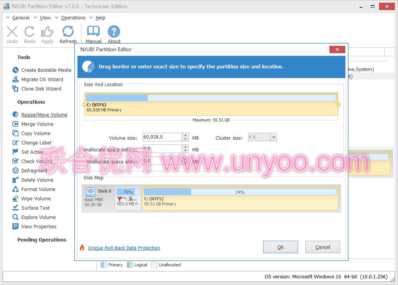
Task: Click the C: (NTFS) partition size bar
Action: [211, 98]
